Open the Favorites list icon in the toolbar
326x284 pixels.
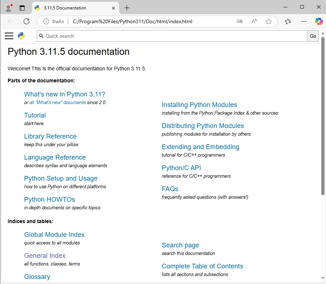click(288, 21)
